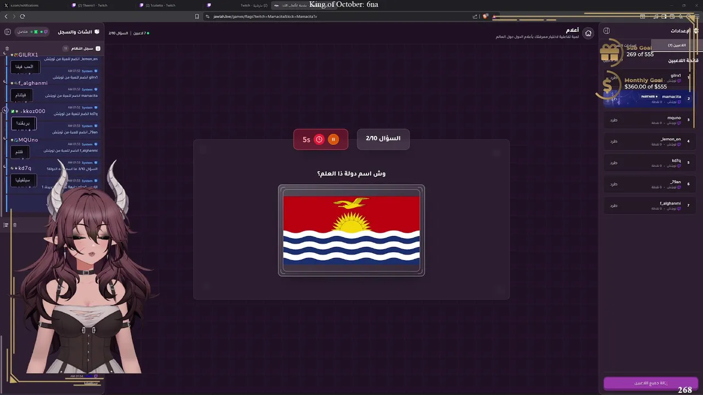
Task: Click the سجل النظام log header
Action: 82,48
